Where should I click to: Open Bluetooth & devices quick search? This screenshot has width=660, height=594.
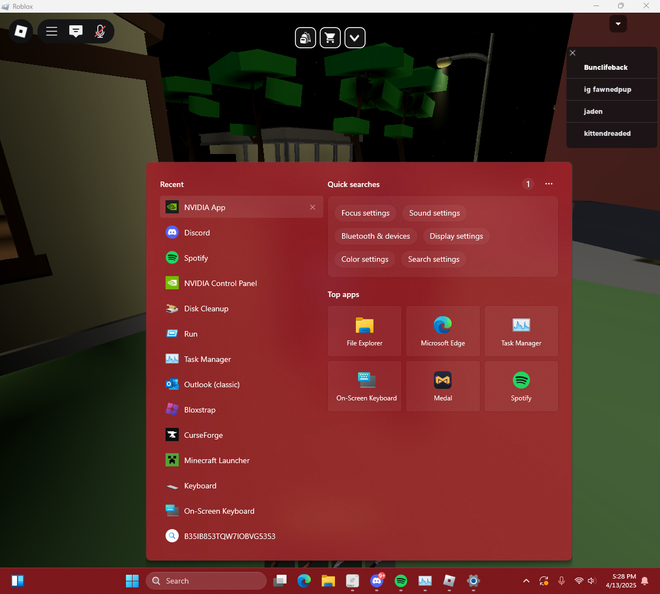[x=376, y=236]
